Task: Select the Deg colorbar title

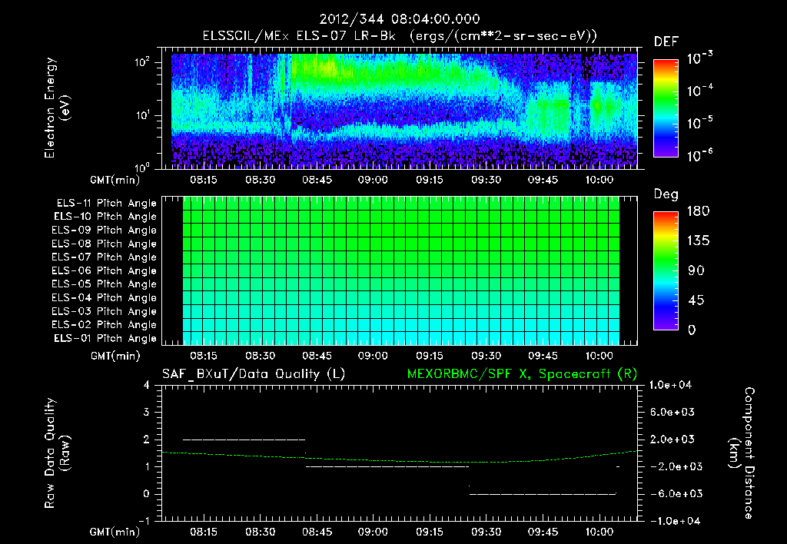Action: tap(666, 194)
